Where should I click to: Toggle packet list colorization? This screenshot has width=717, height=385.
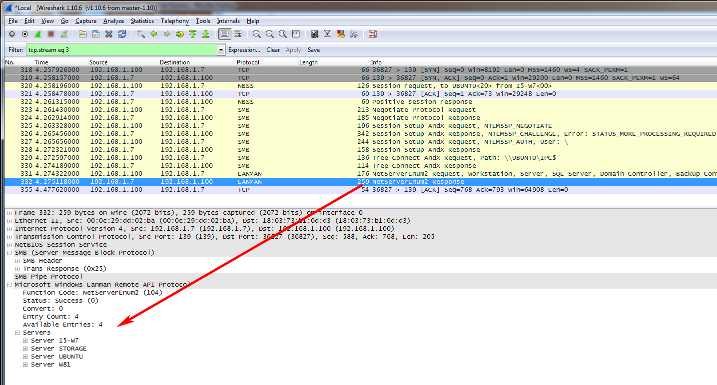tap(225, 34)
